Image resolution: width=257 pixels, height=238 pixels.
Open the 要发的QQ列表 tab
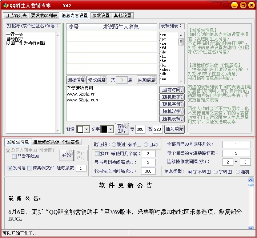pyautogui.click(x=44, y=16)
